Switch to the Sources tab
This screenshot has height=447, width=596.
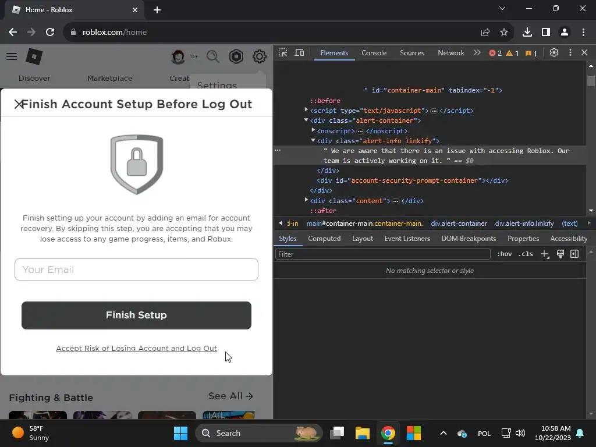click(x=412, y=53)
